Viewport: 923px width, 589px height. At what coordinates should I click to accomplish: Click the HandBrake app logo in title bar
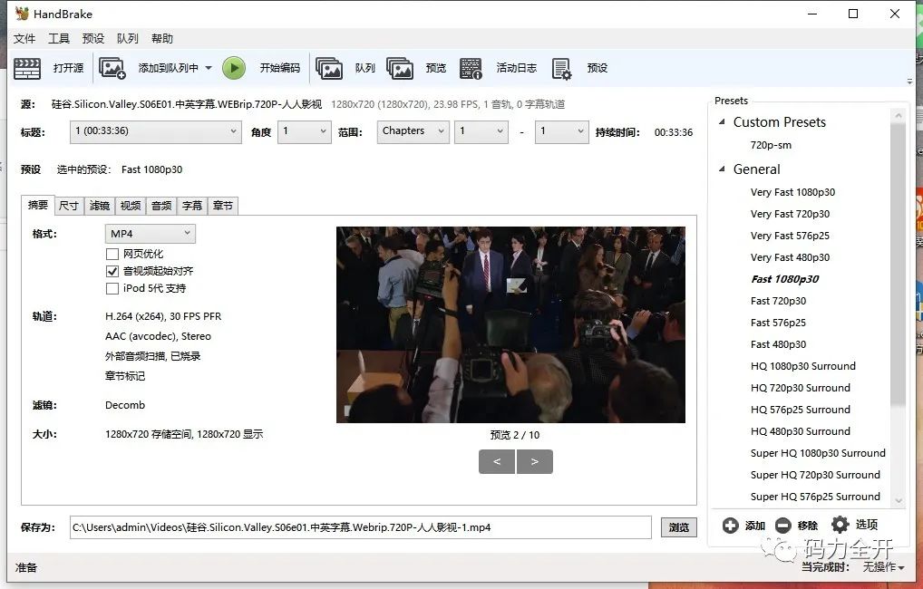tap(22, 14)
